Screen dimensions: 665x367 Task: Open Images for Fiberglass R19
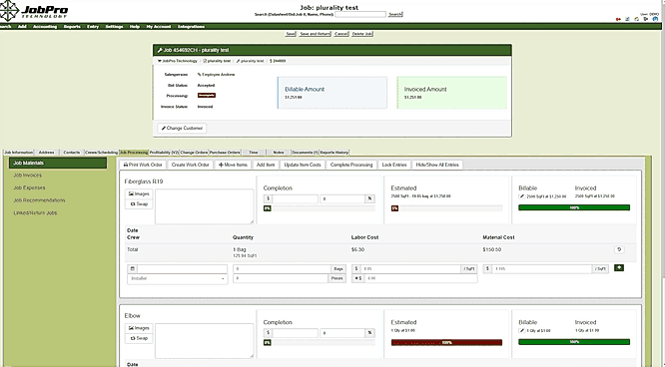pyautogui.click(x=139, y=193)
